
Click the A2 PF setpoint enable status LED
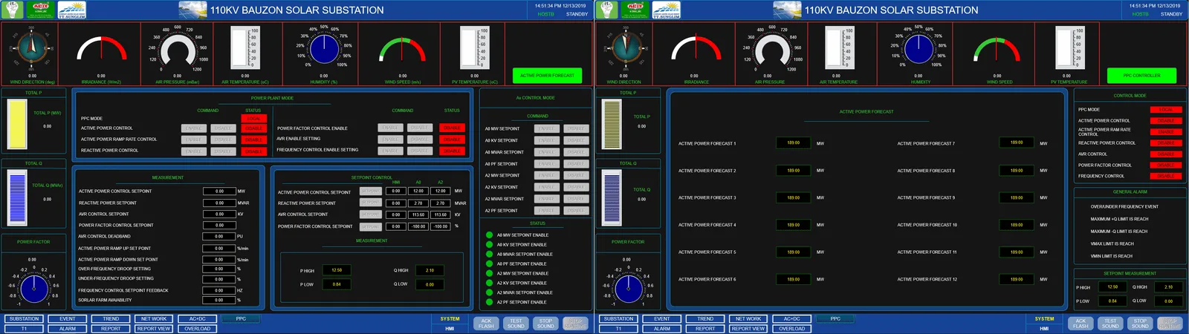coord(490,303)
